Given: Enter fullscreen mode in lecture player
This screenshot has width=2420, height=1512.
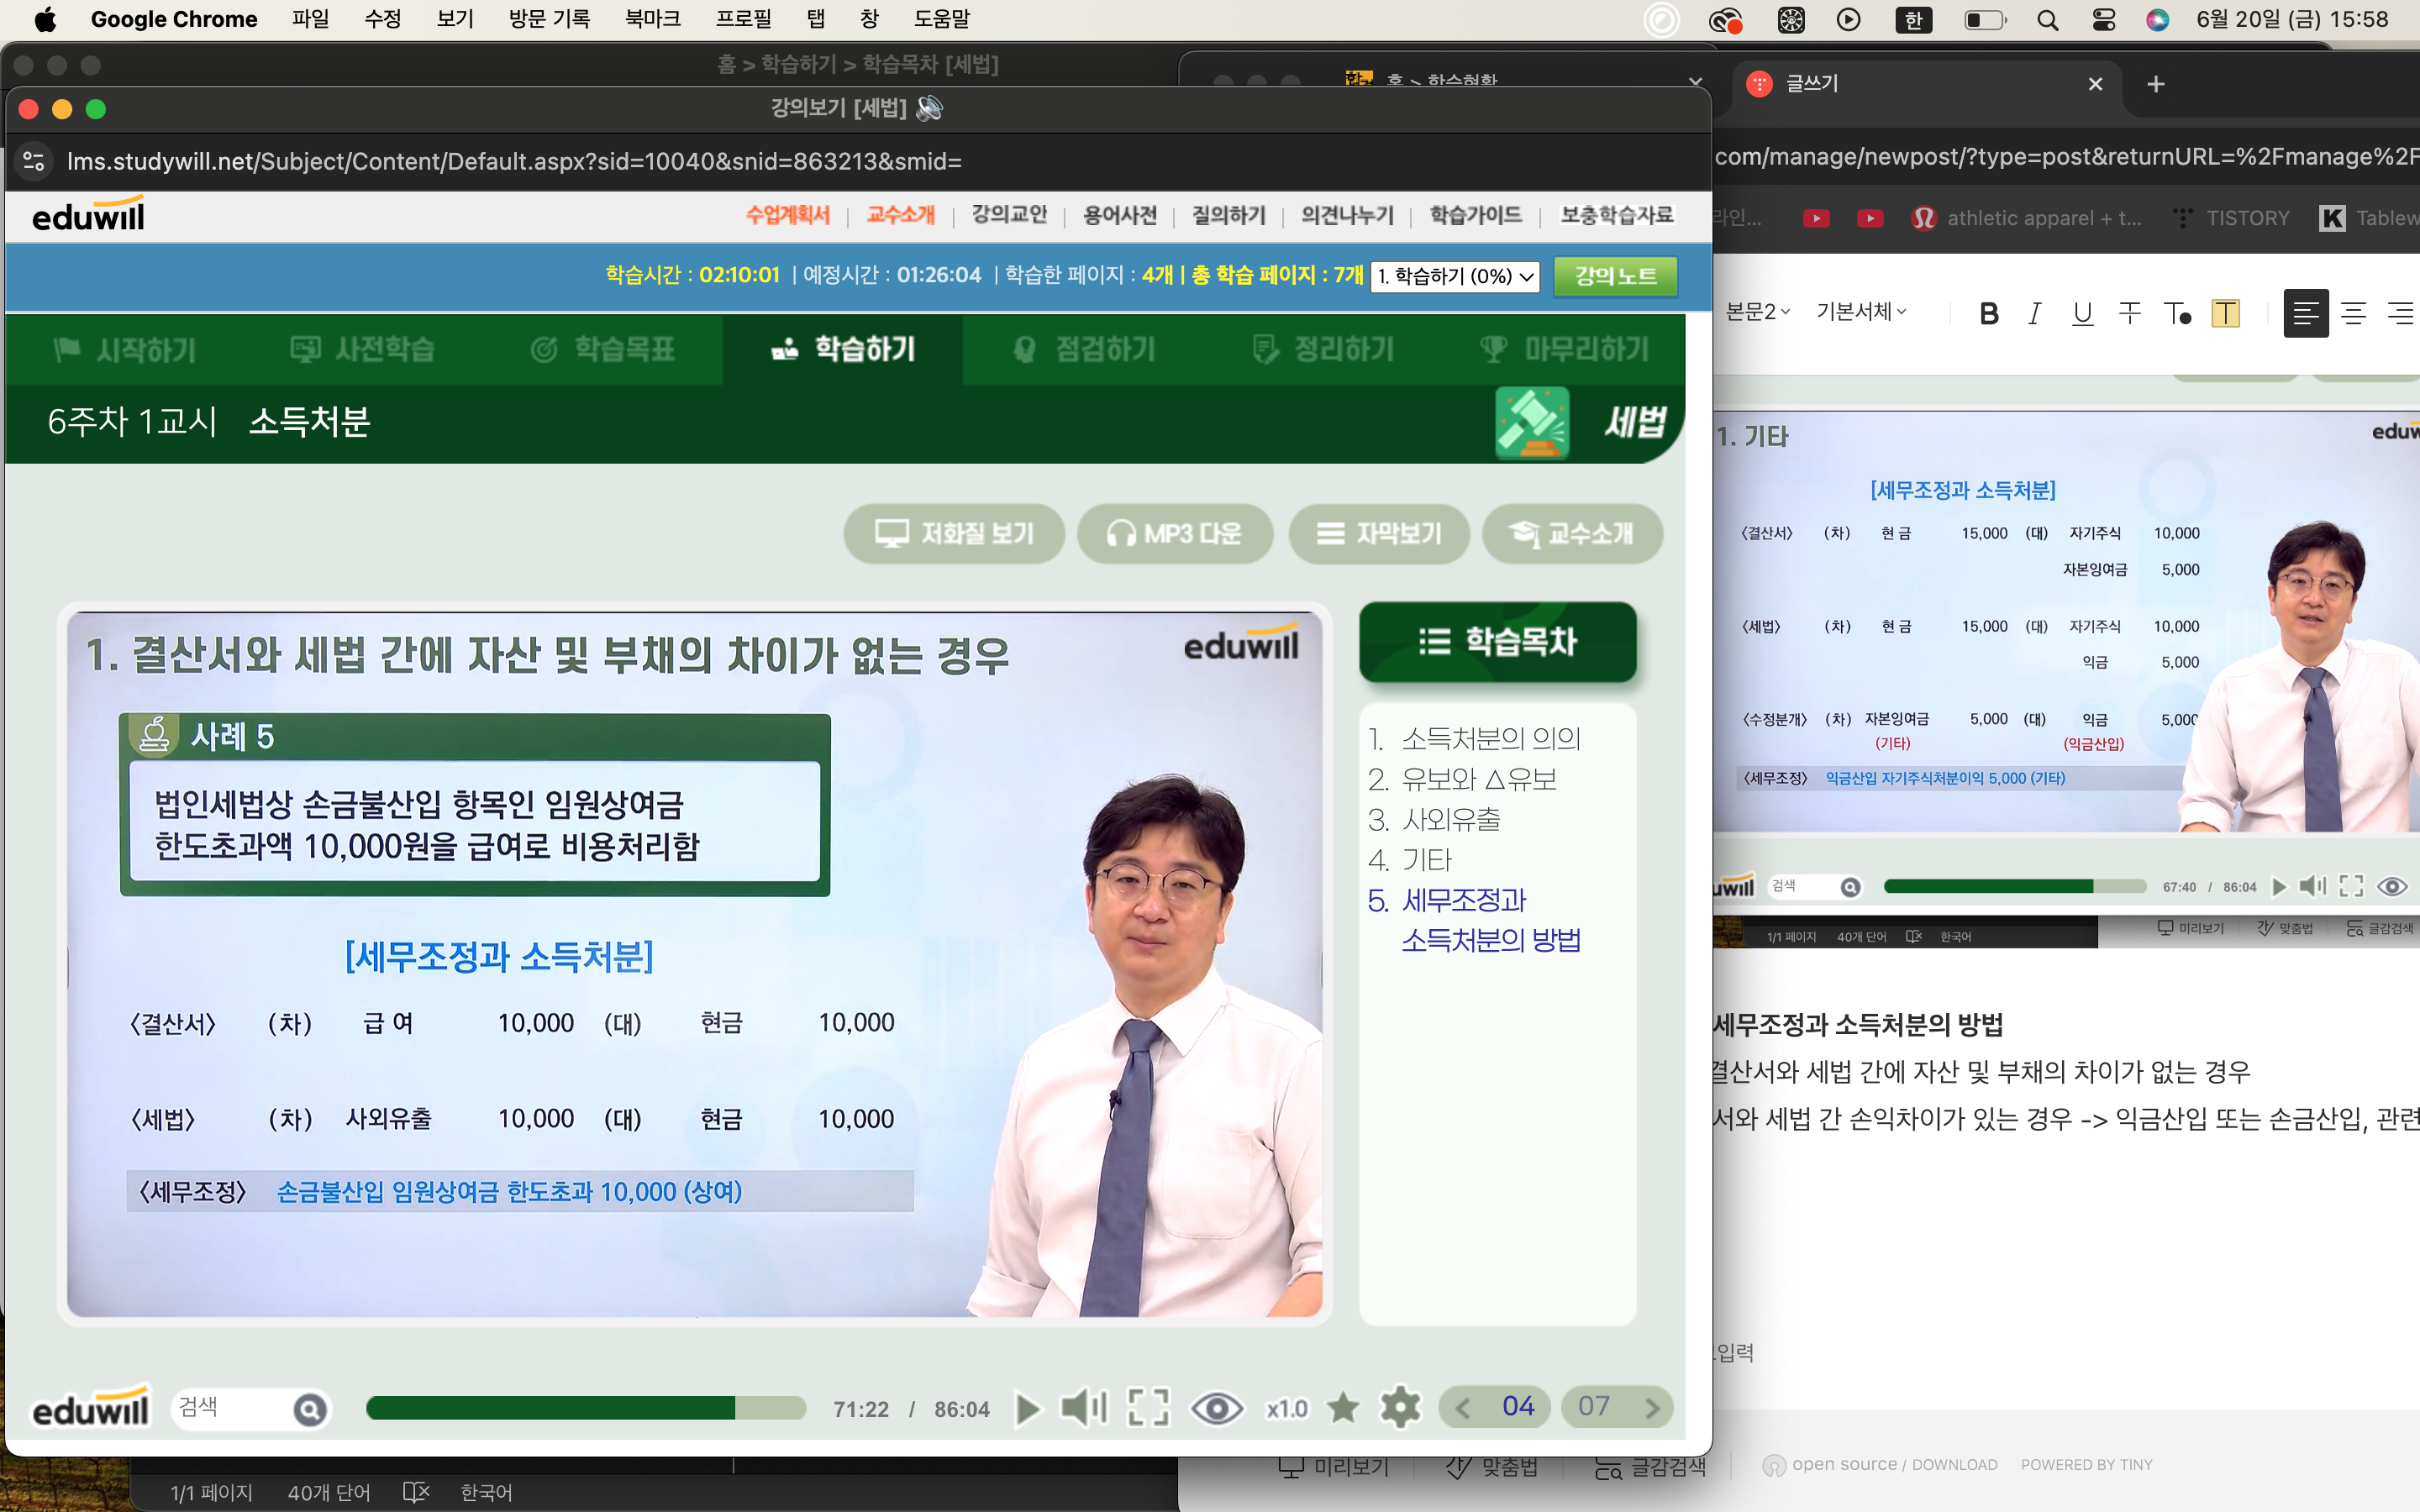Looking at the screenshot, I should (x=1148, y=1408).
